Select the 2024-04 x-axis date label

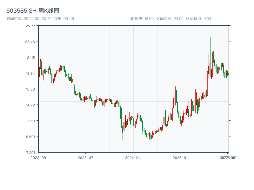pos(133,157)
